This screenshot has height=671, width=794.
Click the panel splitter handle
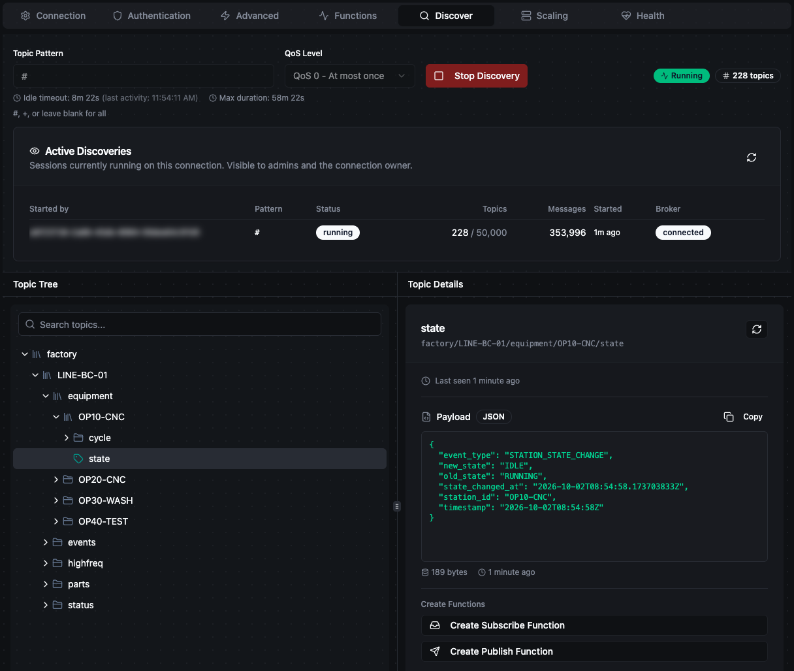[x=397, y=506]
